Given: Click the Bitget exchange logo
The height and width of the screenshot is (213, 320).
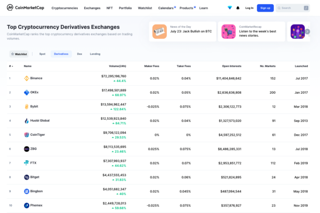Looking at the screenshot, I should pos(27,177).
